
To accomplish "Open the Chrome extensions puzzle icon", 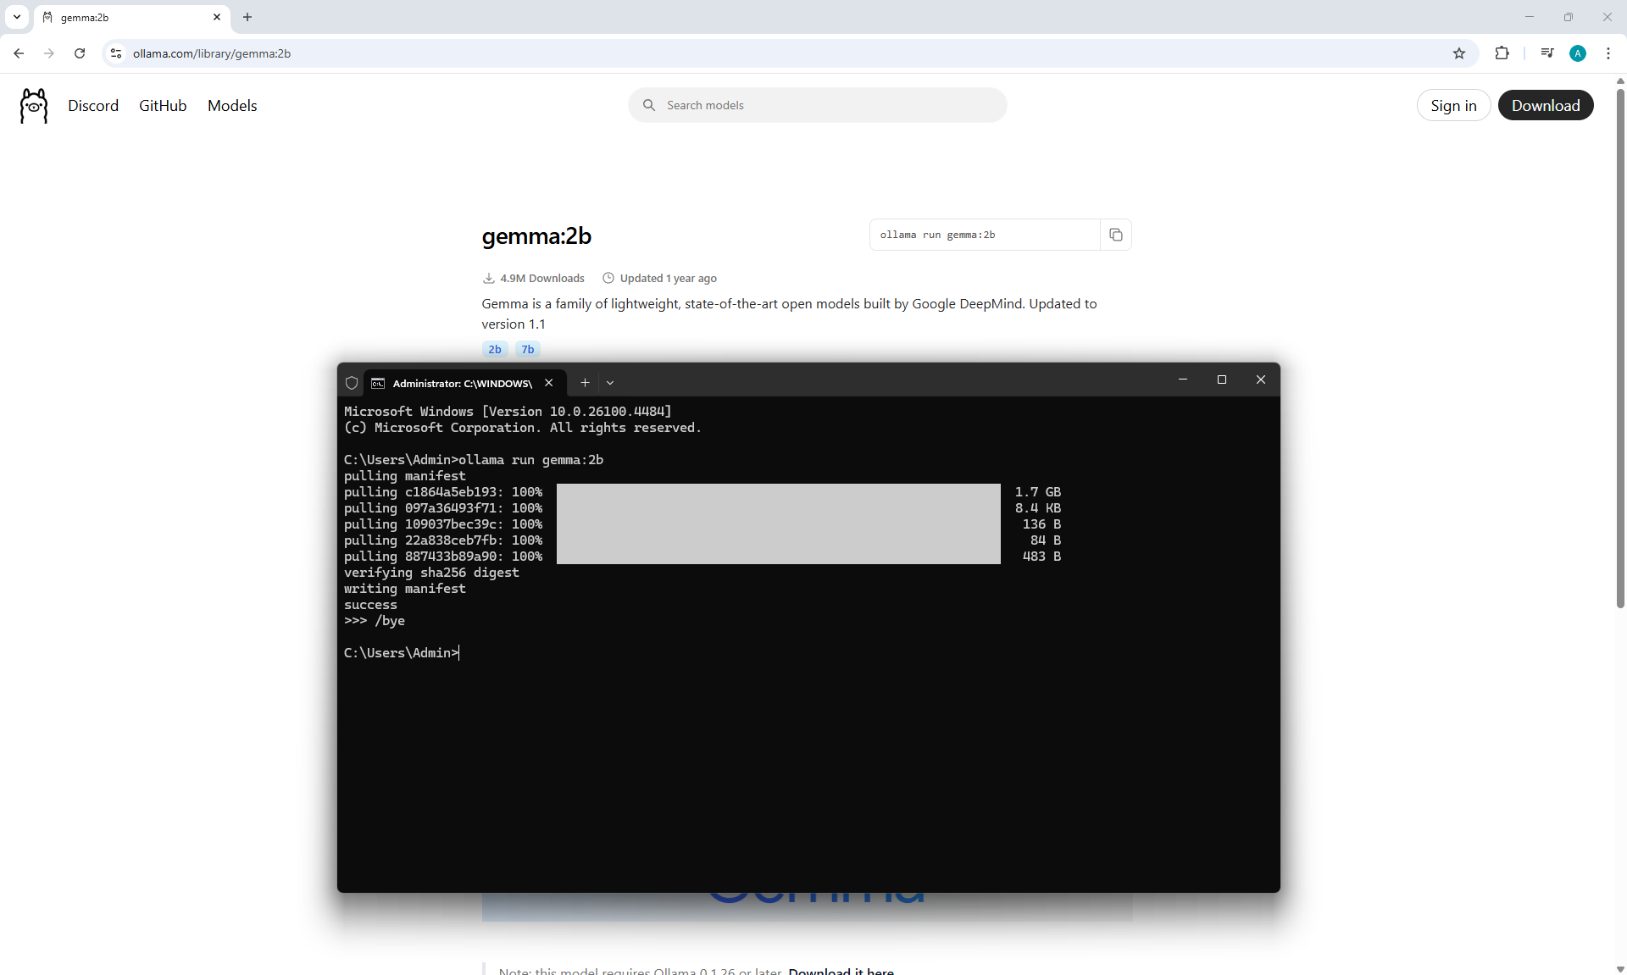I will [x=1502, y=53].
